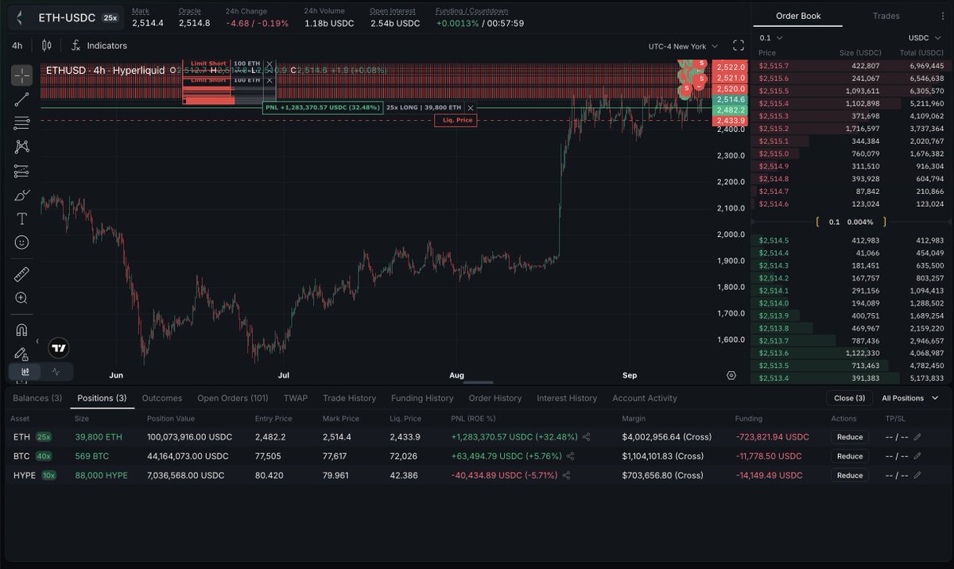Toggle the magnet snapping mode
The height and width of the screenshot is (569, 954).
(21, 330)
